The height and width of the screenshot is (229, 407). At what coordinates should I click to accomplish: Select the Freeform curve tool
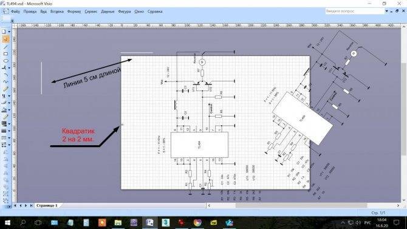(5, 82)
